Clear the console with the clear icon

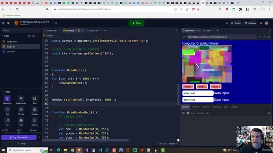(183, 113)
